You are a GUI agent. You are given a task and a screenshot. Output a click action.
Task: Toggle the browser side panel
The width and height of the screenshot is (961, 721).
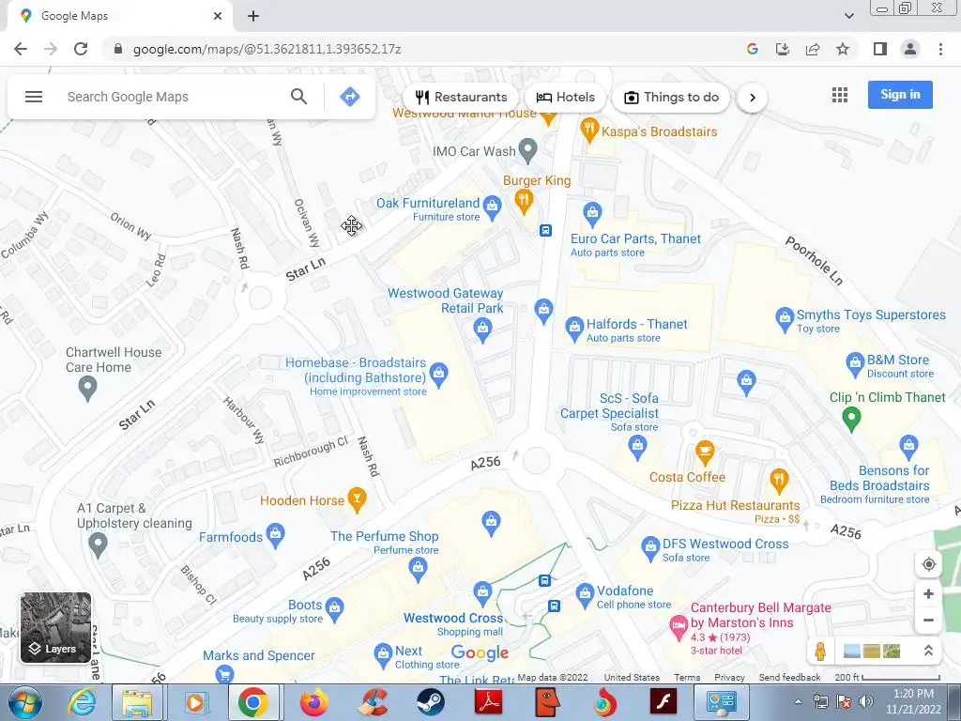pyautogui.click(x=880, y=49)
